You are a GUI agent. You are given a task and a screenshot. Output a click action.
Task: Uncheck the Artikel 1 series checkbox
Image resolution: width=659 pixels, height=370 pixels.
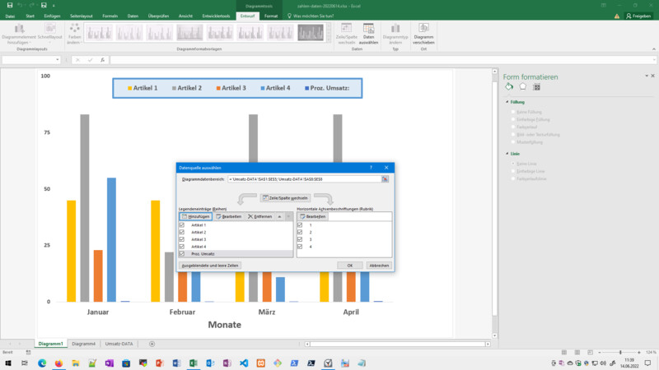(x=181, y=224)
